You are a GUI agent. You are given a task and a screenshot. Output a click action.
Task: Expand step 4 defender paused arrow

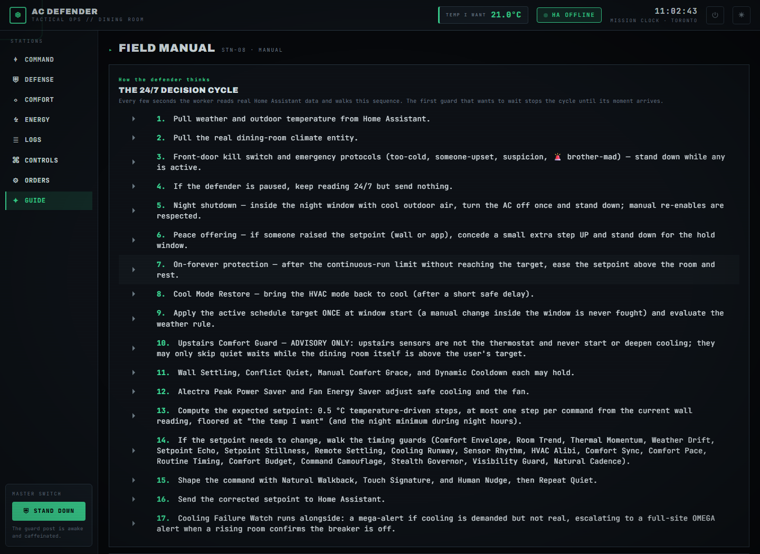(134, 186)
